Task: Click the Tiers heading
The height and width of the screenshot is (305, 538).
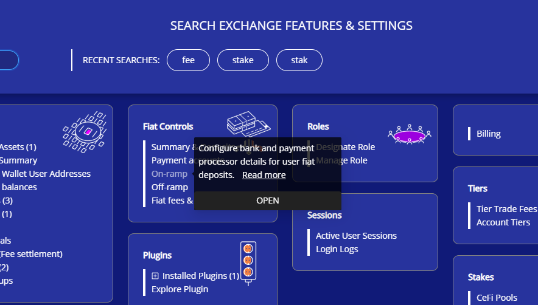Action: (478, 189)
